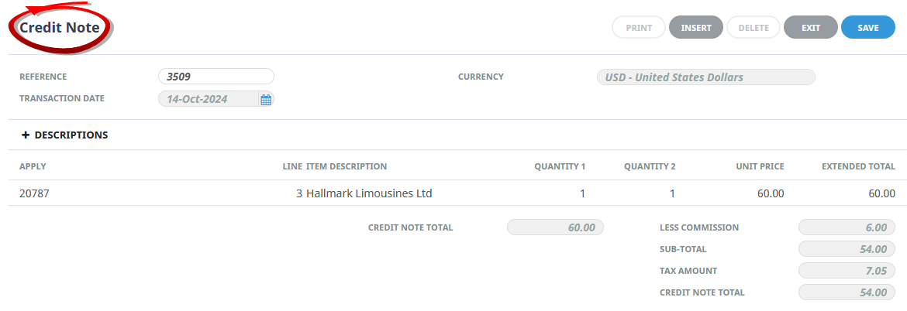Image resolution: width=907 pixels, height=311 pixels.
Task: Select the Sub-Total field
Action: click(847, 249)
